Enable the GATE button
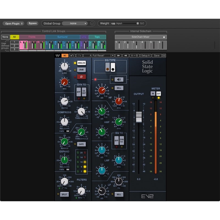This screenshot has width=220, height=220. point(81,144)
